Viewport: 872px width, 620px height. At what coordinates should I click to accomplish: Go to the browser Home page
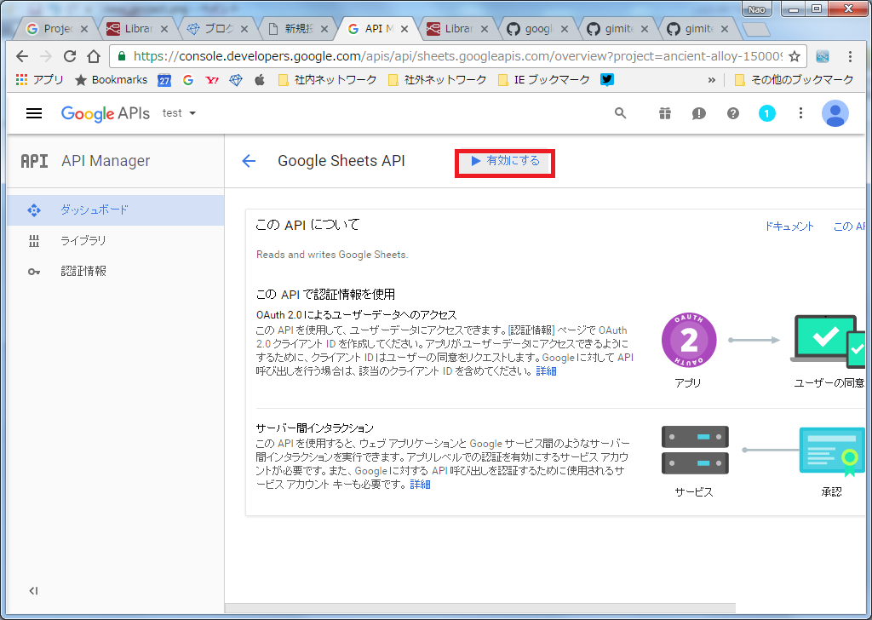94,56
